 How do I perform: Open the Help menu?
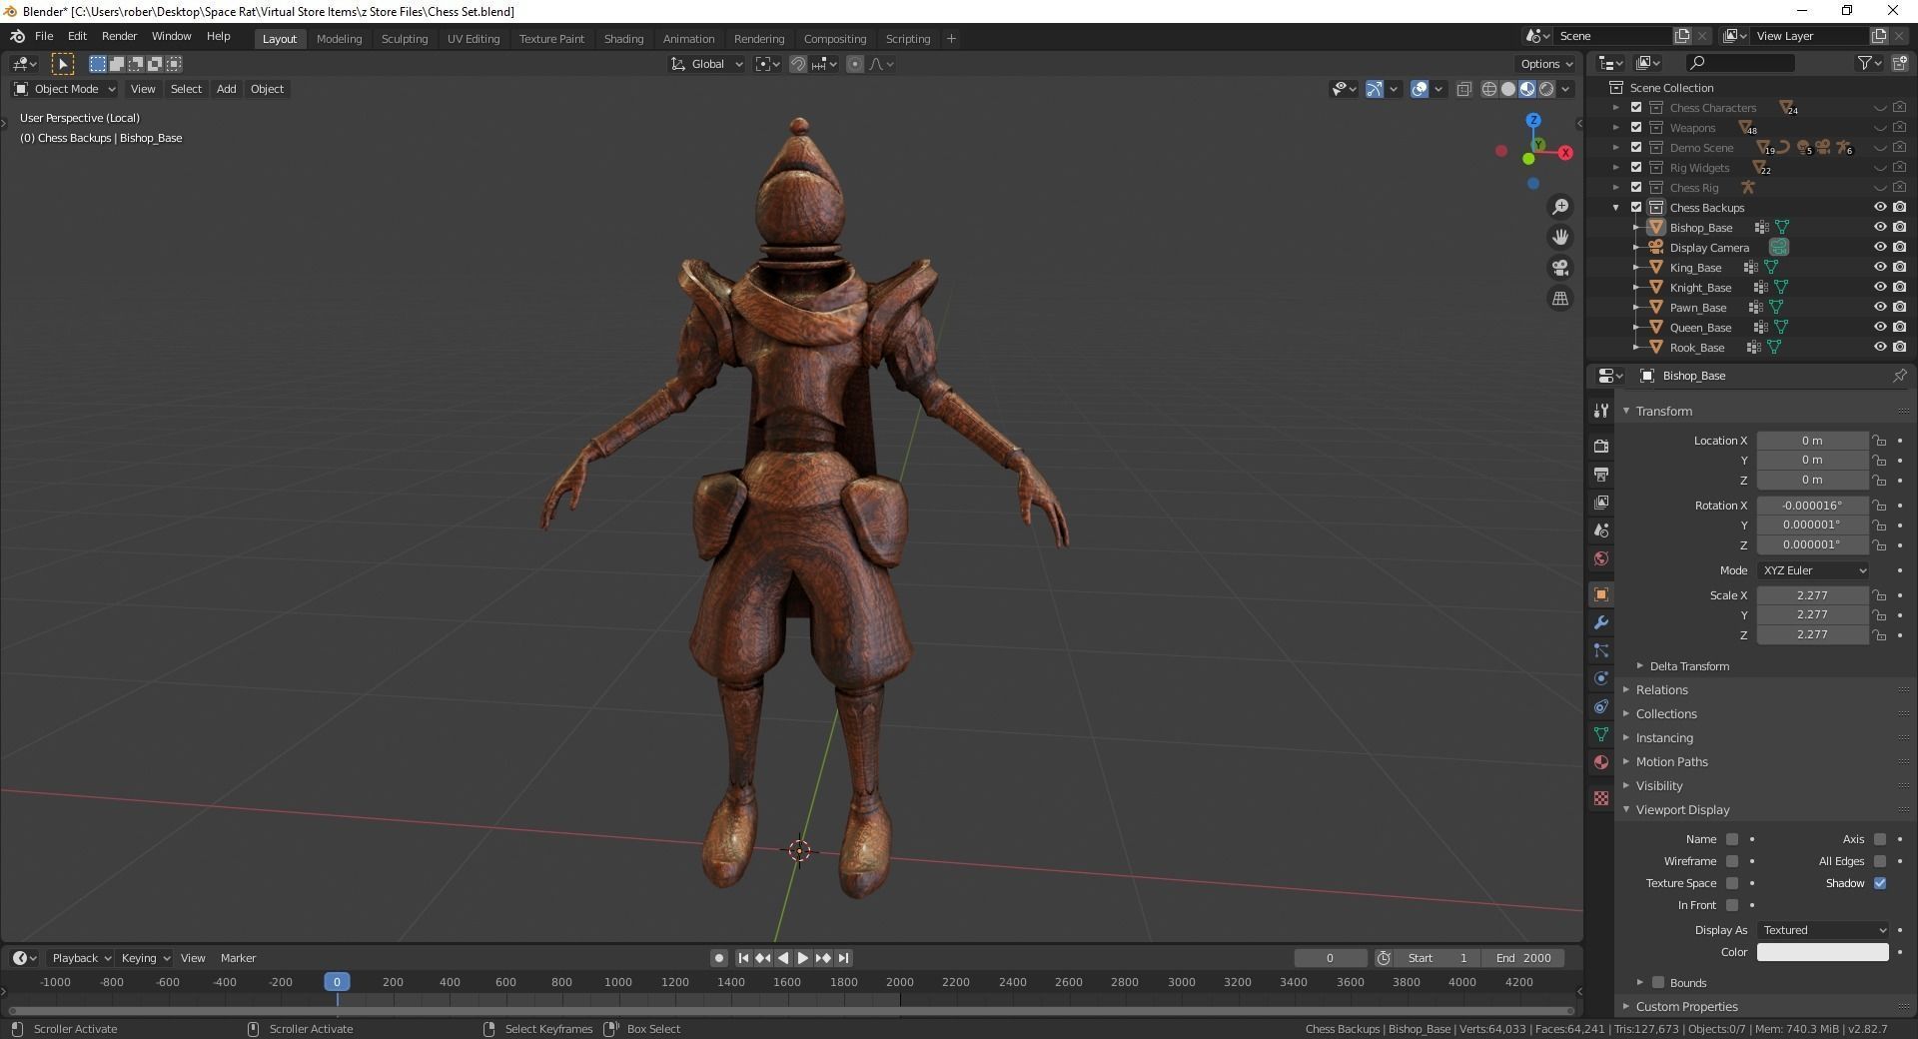218,36
